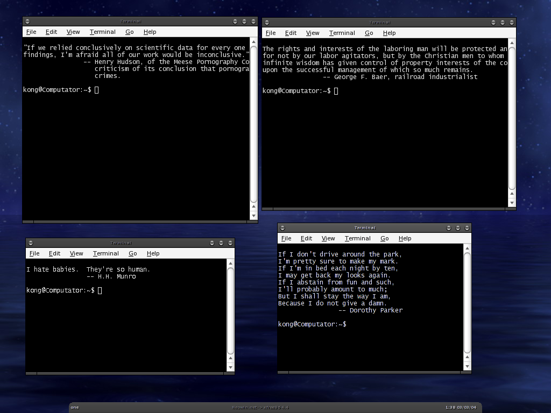Open Help menu in Henry Hudson quote terminal
Screen dimensions: 551x413
[x=150, y=32]
